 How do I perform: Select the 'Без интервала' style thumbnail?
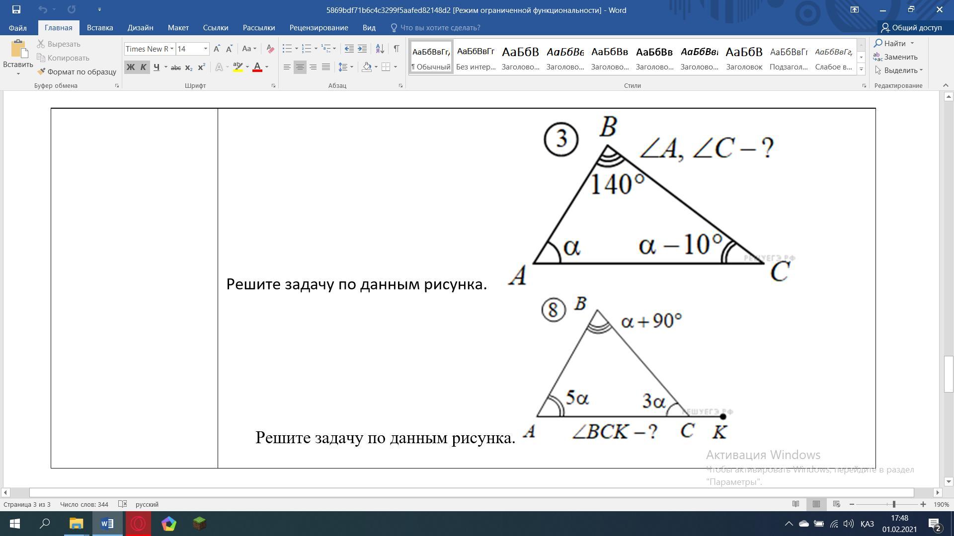[x=476, y=58]
